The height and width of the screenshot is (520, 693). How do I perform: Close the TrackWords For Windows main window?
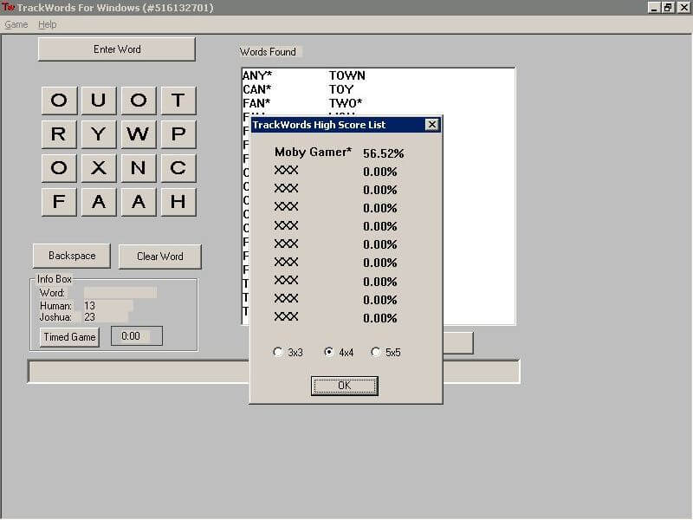pyautogui.click(x=683, y=8)
